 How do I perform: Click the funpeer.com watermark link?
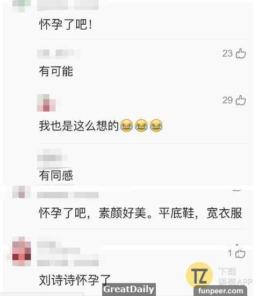click(220, 291)
